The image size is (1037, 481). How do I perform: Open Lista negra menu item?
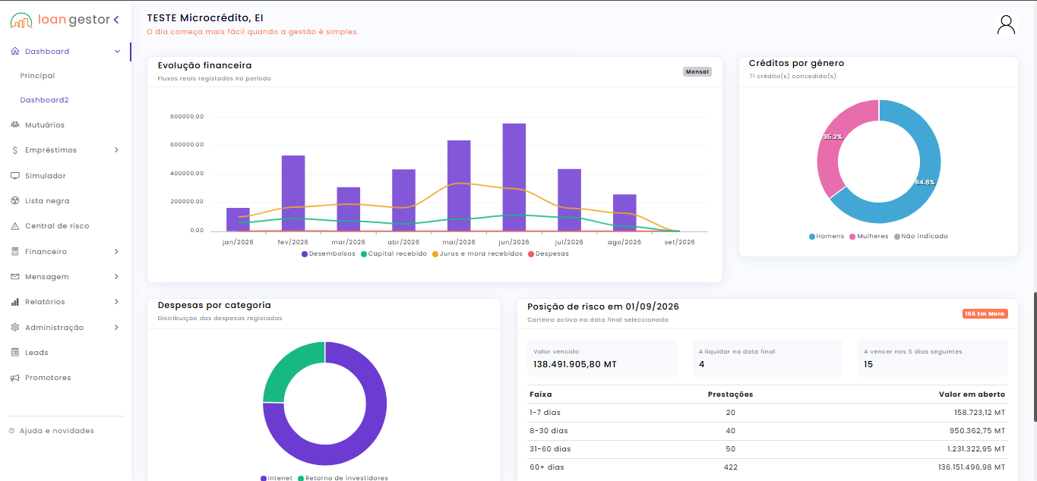pos(47,201)
